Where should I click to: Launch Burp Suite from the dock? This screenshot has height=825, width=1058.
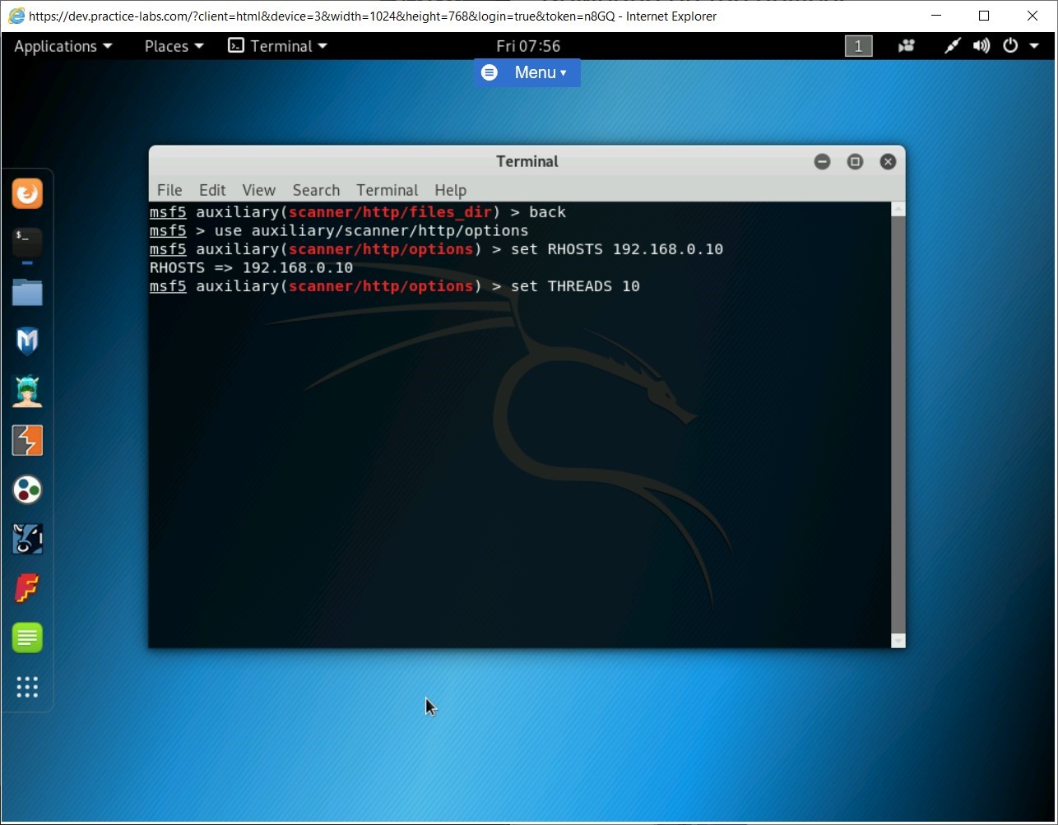[27, 440]
